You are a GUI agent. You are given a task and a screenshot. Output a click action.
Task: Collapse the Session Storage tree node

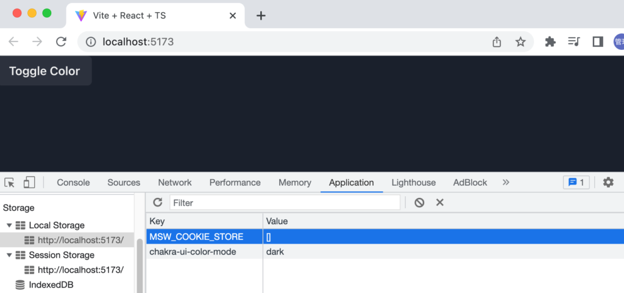click(9, 255)
